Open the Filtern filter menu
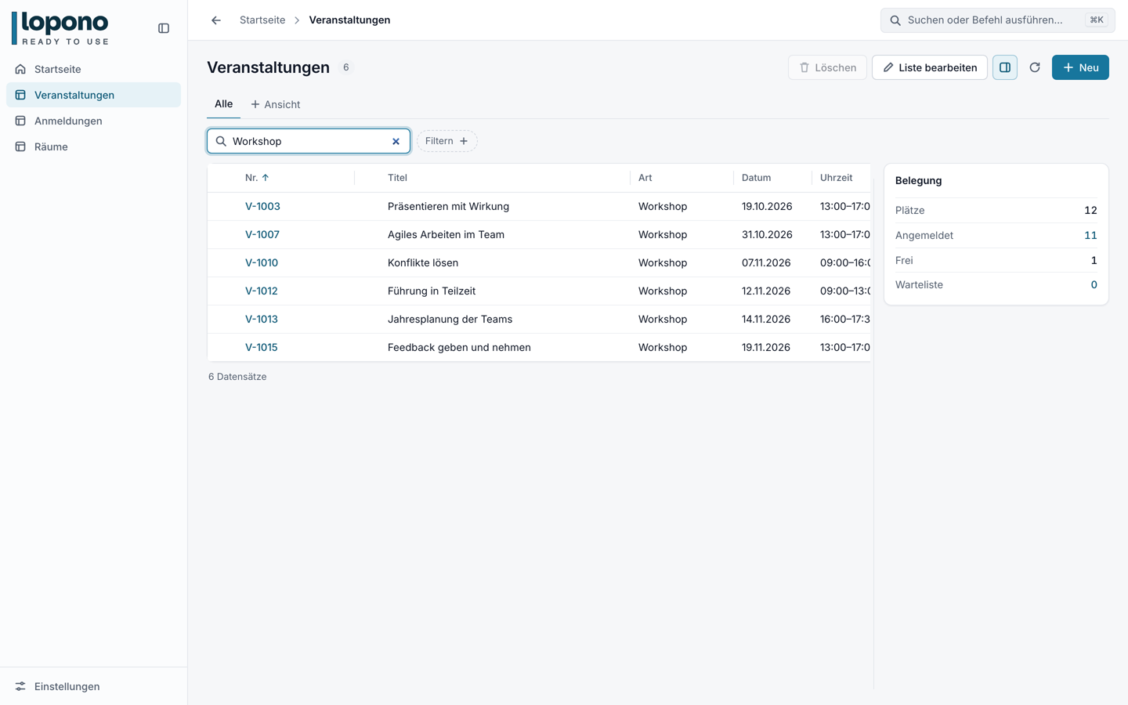The image size is (1128, 705). pos(446,141)
